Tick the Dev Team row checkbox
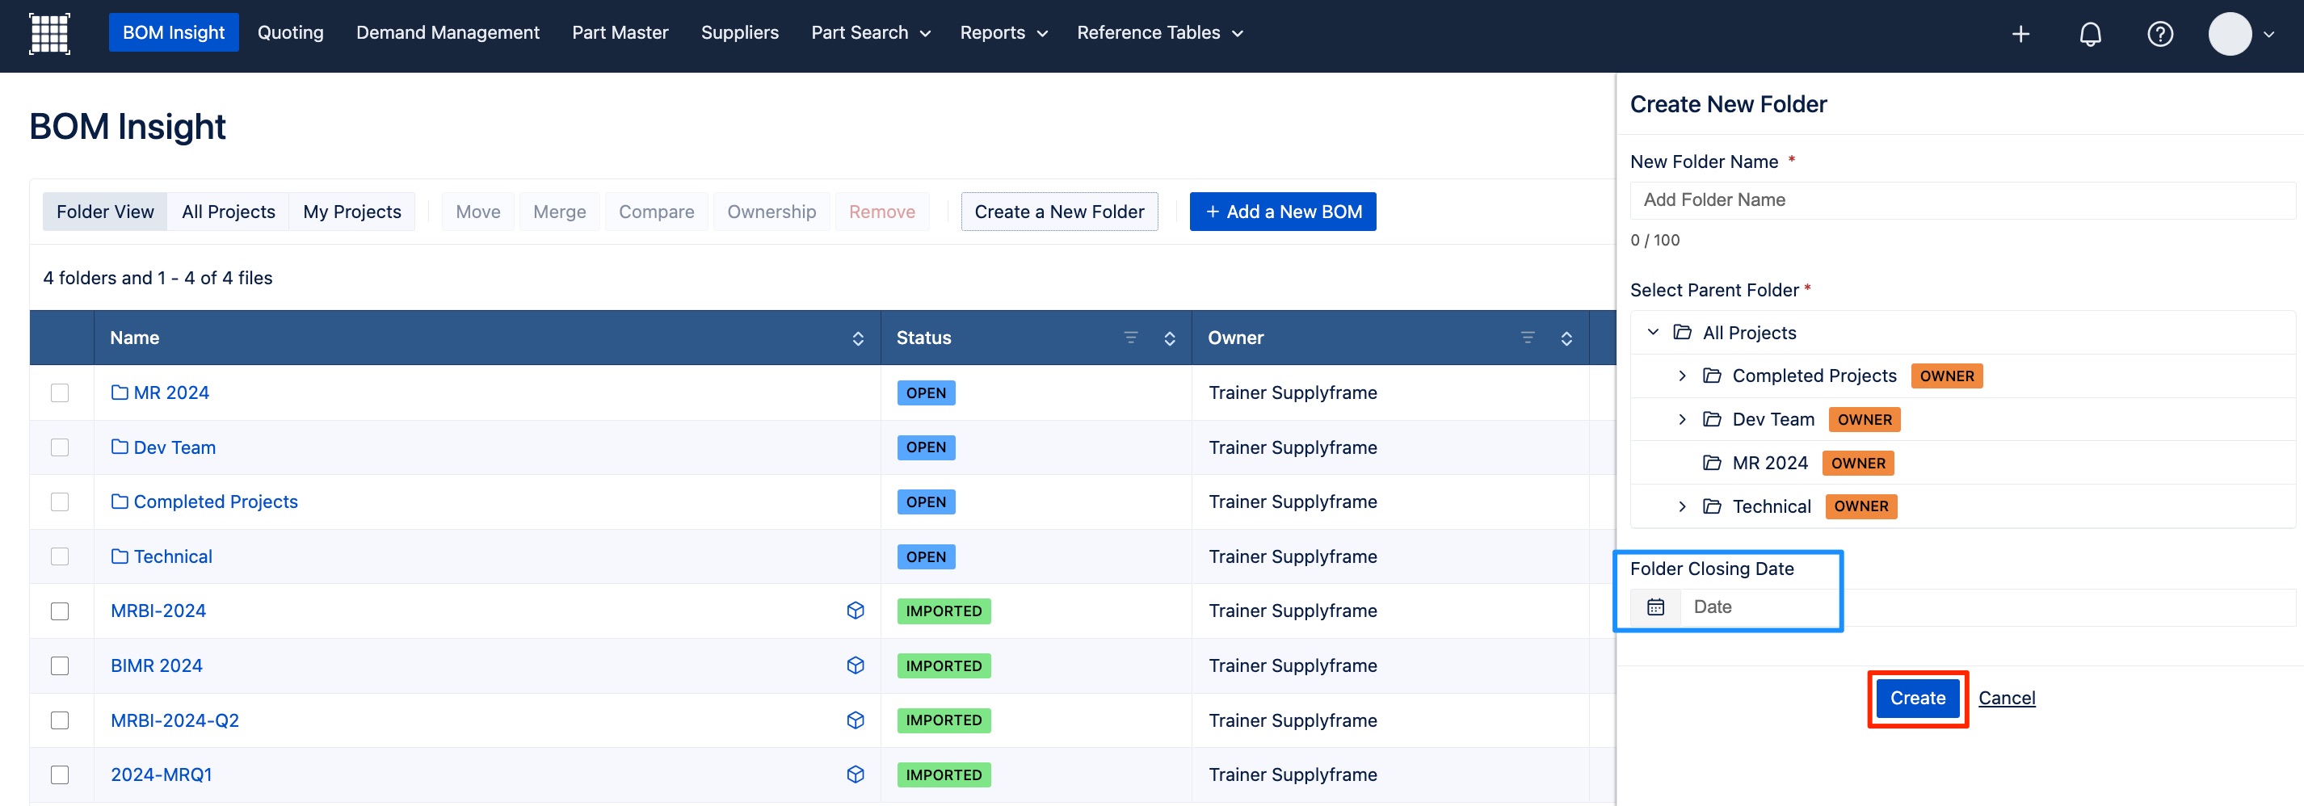Screen dimensions: 2304x806 pyautogui.click(x=60, y=447)
